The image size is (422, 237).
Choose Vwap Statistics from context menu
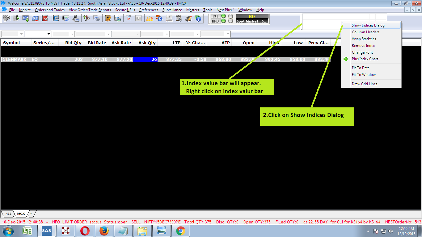click(x=371, y=39)
